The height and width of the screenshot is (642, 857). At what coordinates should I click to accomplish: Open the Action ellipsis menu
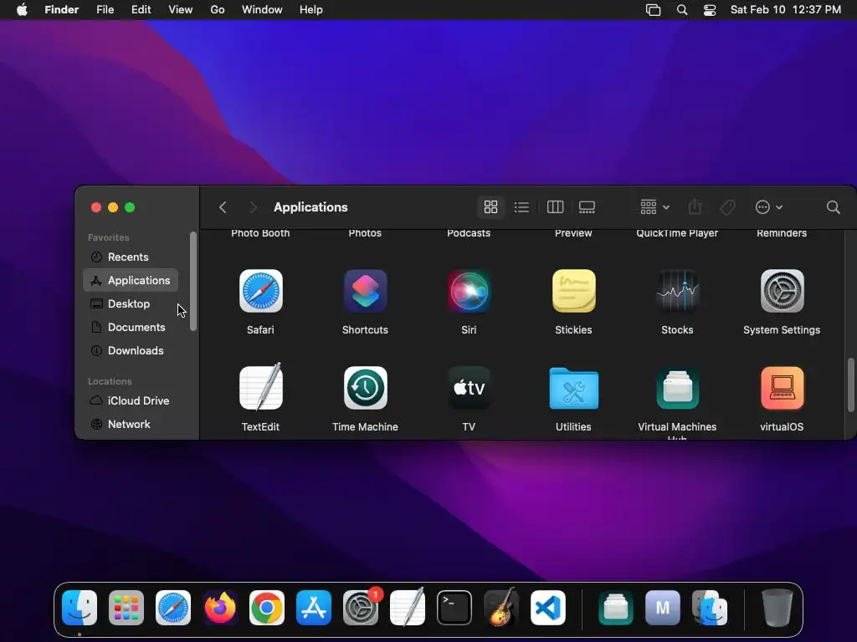tap(768, 207)
